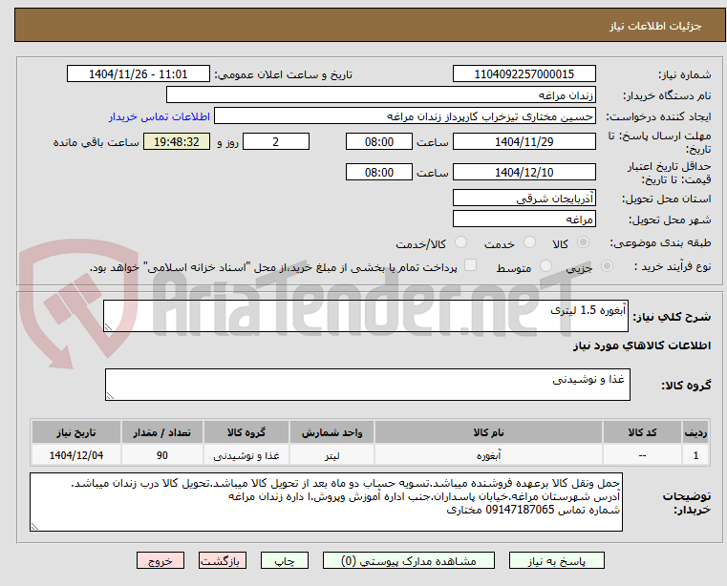Viewport: 727px width, 586px height.
Task: Open اطلاعات تماس خریدار link
Action: pyautogui.click(x=160, y=116)
